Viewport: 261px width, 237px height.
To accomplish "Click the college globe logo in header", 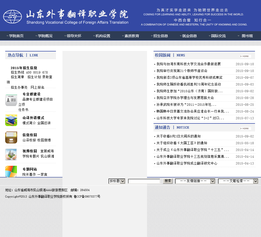I will (x=12, y=17).
